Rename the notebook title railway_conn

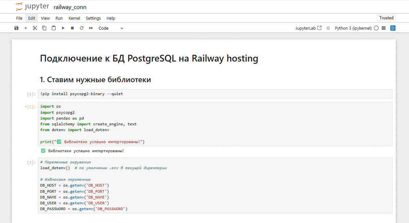click(70, 7)
